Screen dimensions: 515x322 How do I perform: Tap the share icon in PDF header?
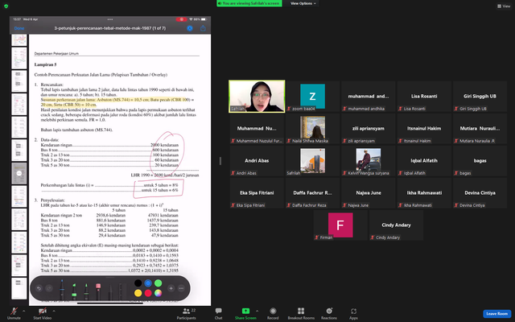pyautogui.click(x=203, y=28)
